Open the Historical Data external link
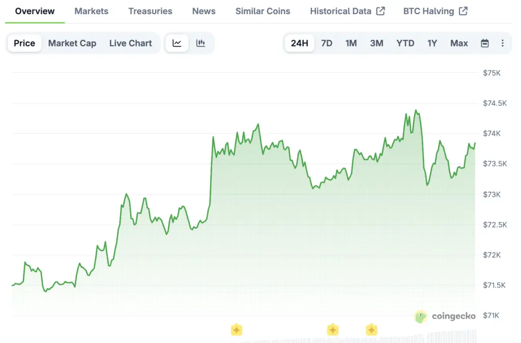This screenshot has width=521, height=343. click(x=347, y=11)
